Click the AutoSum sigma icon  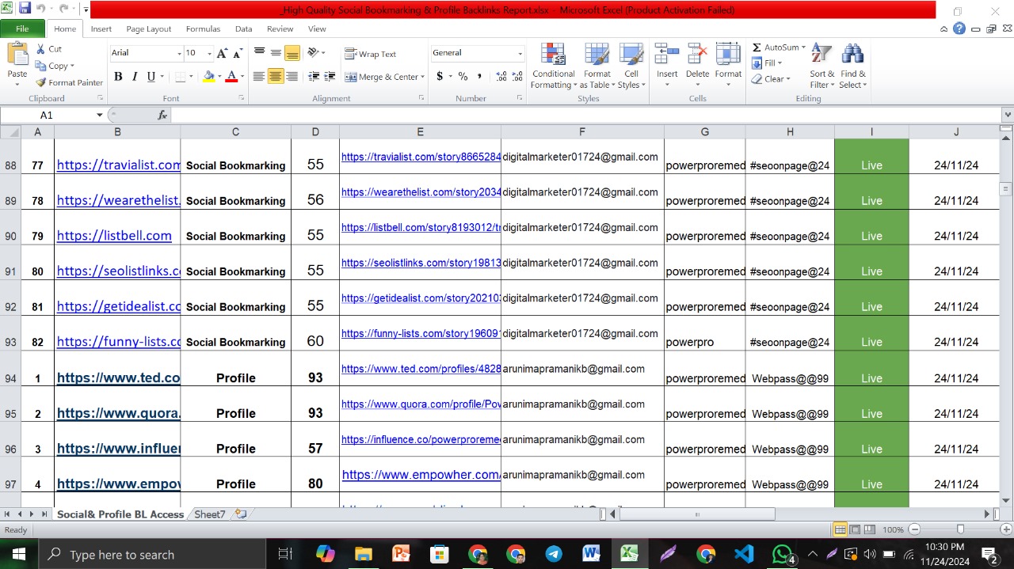pyautogui.click(x=757, y=47)
